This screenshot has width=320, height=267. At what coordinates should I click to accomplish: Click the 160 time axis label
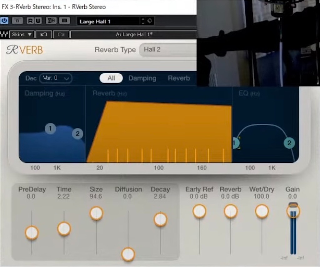[202, 168]
